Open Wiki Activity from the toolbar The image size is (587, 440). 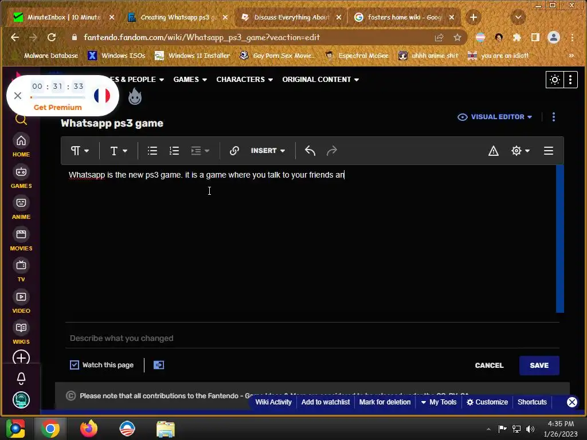[273, 402]
